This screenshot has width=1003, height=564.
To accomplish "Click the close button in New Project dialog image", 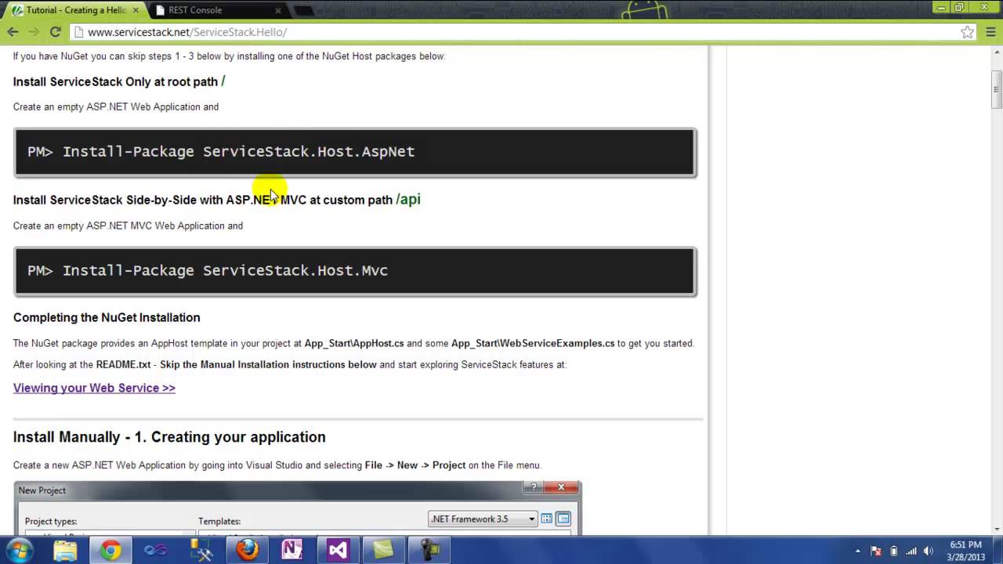I will tap(561, 487).
